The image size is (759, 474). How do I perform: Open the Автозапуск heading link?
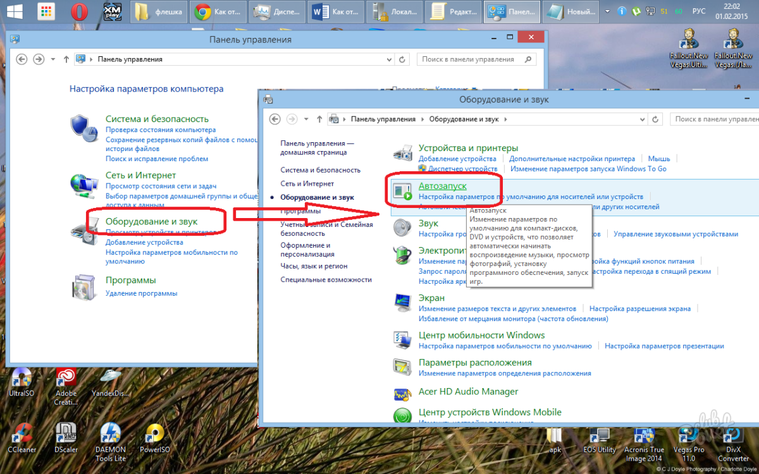442,186
